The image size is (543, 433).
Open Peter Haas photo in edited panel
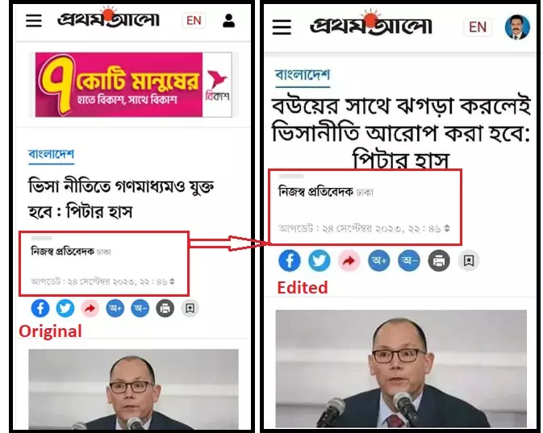pos(401,368)
